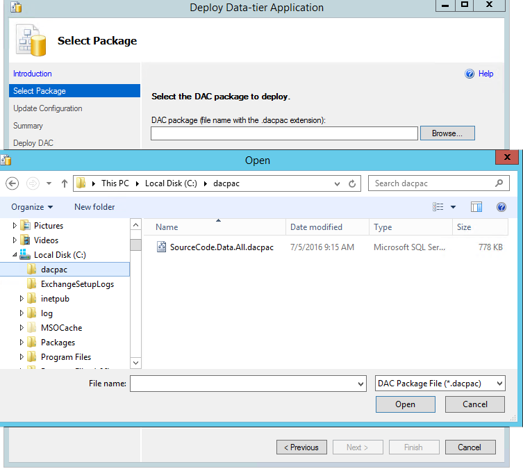Go to the Introduction wizard step
Image resolution: width=523 pixels, height=469 pixels.
click(x=33, y=74)
